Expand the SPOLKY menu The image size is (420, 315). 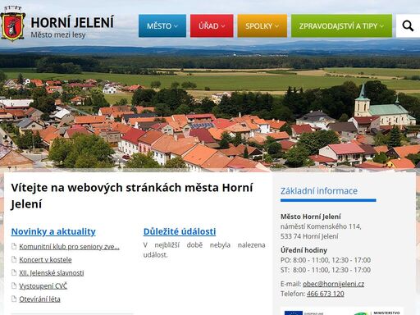[262, 25]
